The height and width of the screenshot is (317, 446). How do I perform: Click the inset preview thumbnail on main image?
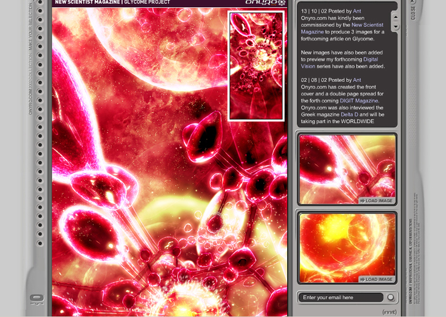[256, 66]
